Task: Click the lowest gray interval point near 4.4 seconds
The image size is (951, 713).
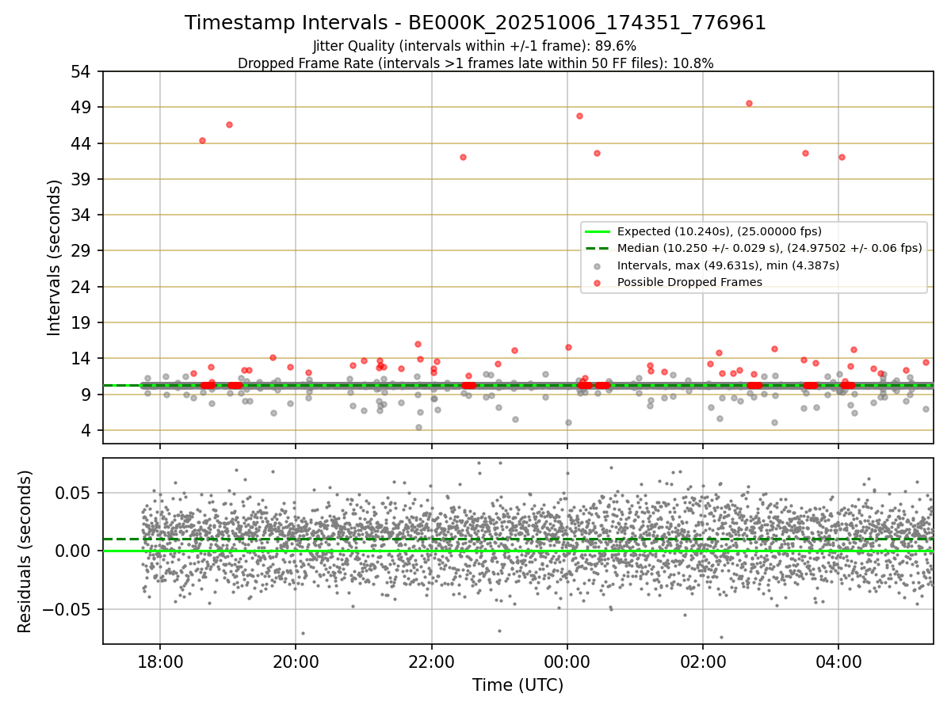Action: coord(418,427)
